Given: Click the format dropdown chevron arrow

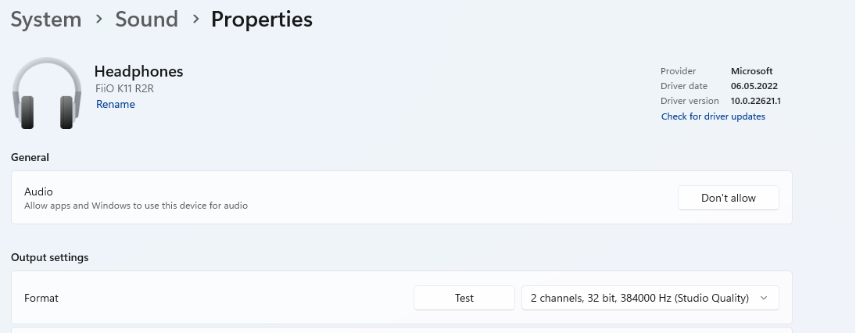Looking at the screenshot, I should (x=764, y=298).
